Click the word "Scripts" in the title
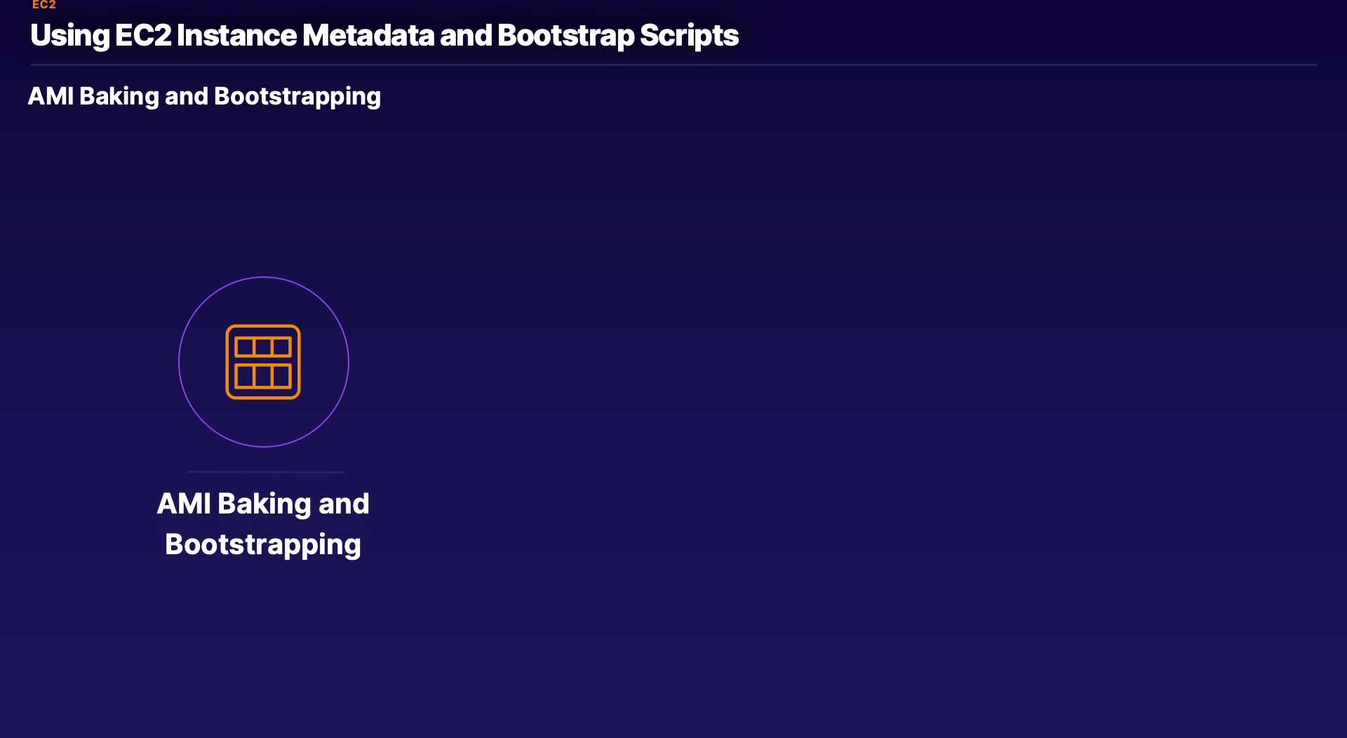The image size is (1347, 738). click(689, 36)
